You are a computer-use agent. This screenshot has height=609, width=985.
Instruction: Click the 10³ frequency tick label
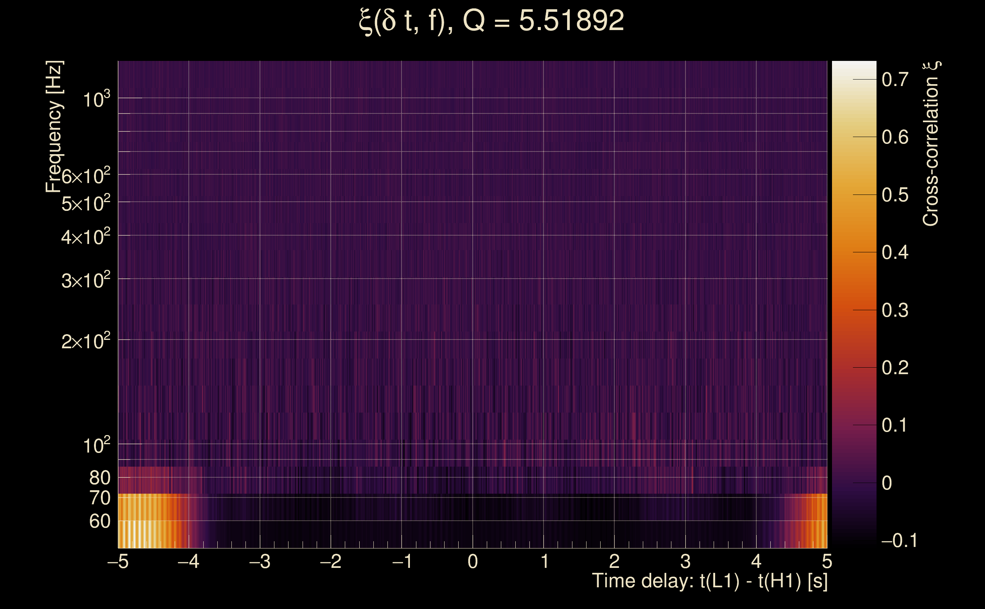click(x=96, y=99)
